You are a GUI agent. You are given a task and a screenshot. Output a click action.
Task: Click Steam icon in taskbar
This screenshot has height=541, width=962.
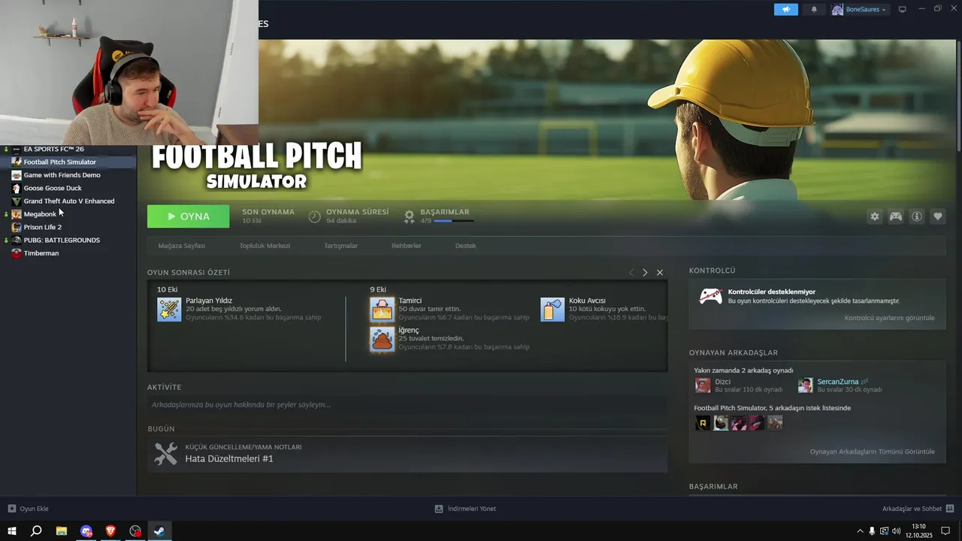(x=159, y=531)
